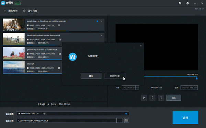Click the clip duration 00:00:05.291

pos(43,29)
